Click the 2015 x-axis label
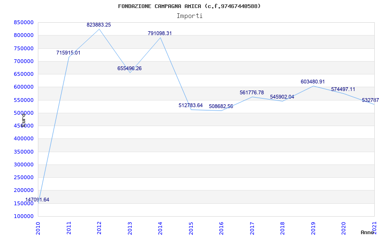This screenshot has width=379, height=237. click(x=191, y=228)
